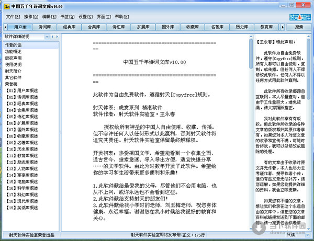This screenshot has height=241, width=314.
Task: Click the title line 中国五千年诗词文库v10.00
Action: 154,62
